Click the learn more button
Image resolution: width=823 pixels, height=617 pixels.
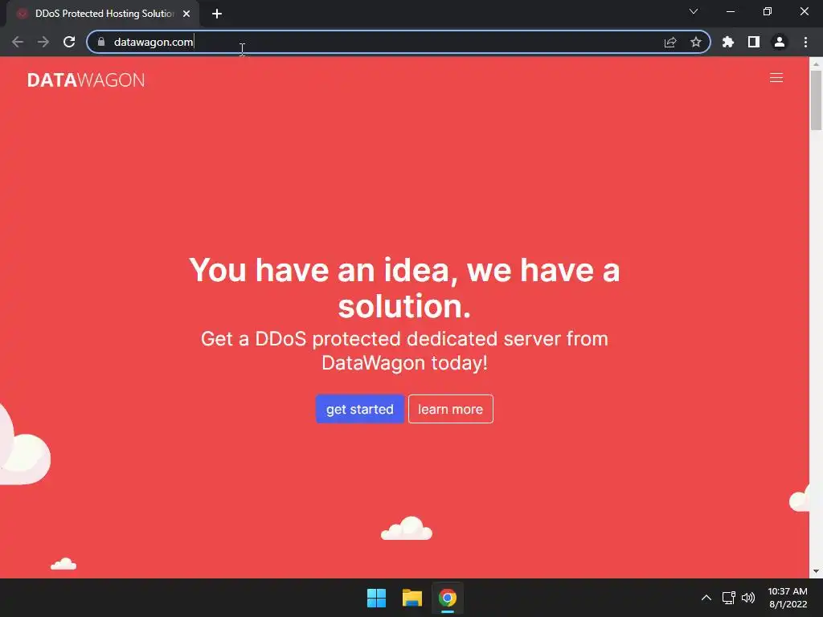point(450,409)
